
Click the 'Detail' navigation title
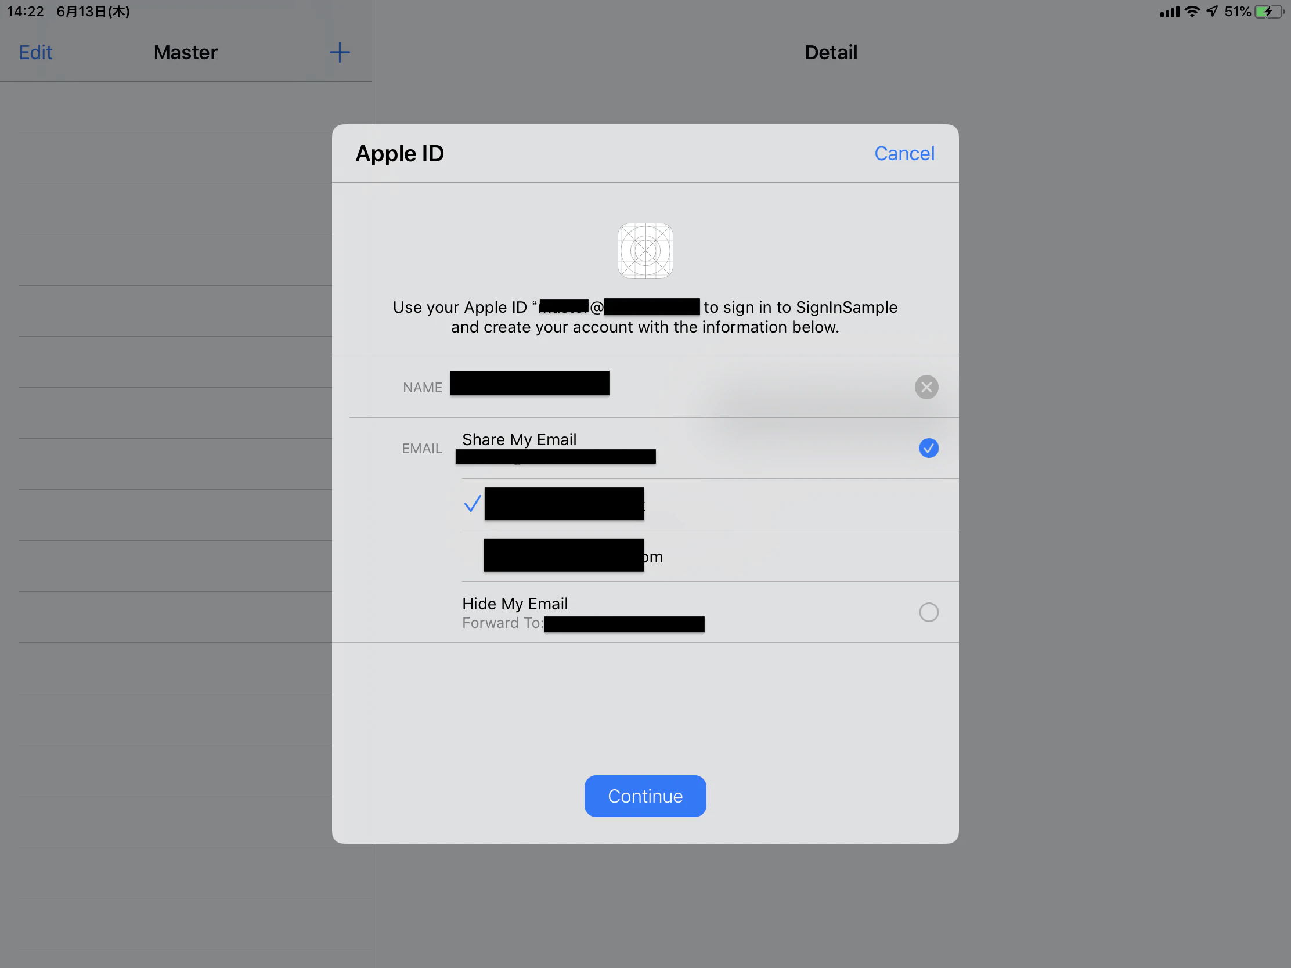(831, 52)
